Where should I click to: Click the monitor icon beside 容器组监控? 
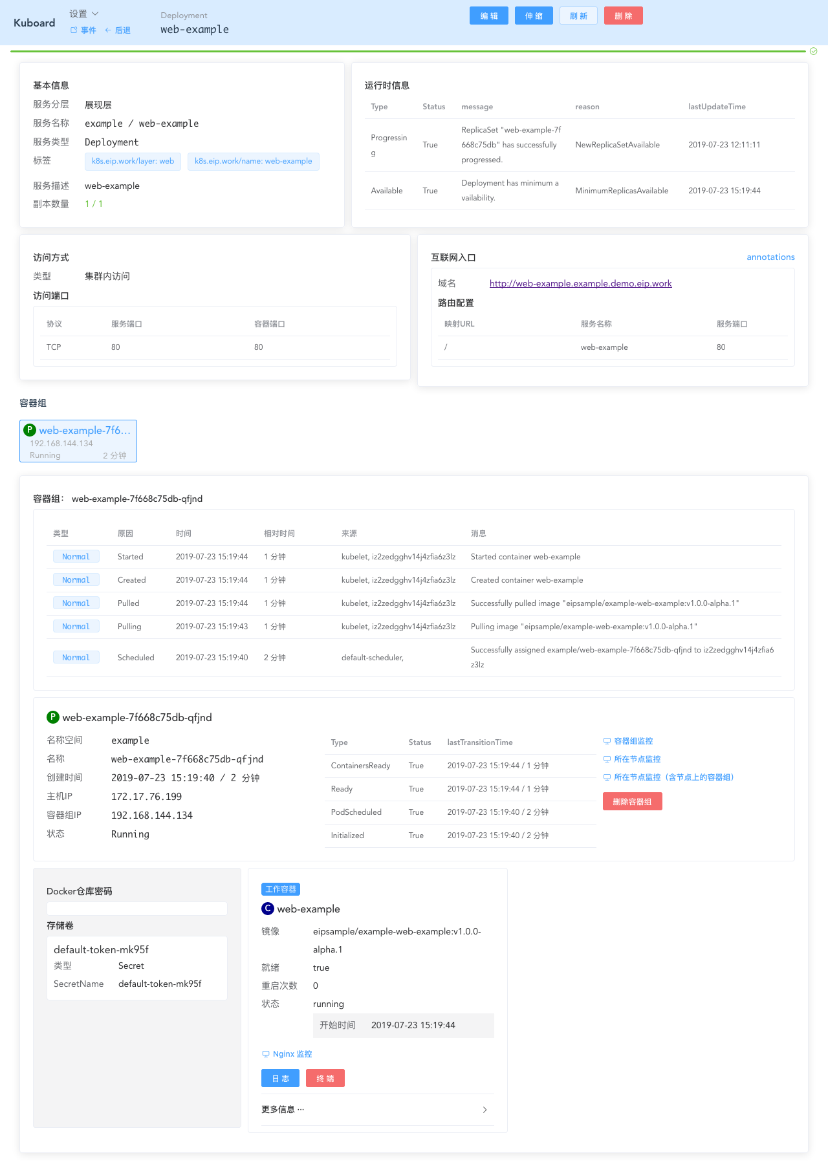coord(607,741)
